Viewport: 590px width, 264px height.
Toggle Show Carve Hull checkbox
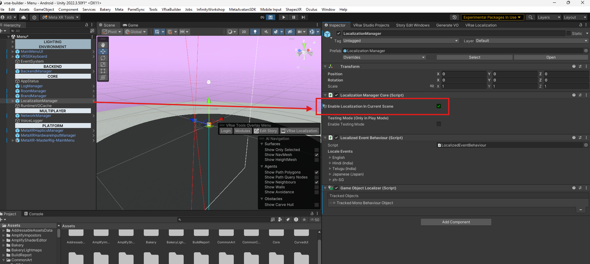click(x=317, y=205)
